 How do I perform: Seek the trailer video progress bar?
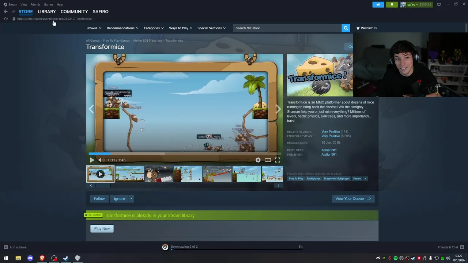(x=185, y=154)
